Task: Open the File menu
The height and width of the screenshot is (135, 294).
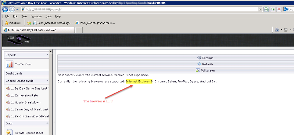Action: (x=7, y=16)
